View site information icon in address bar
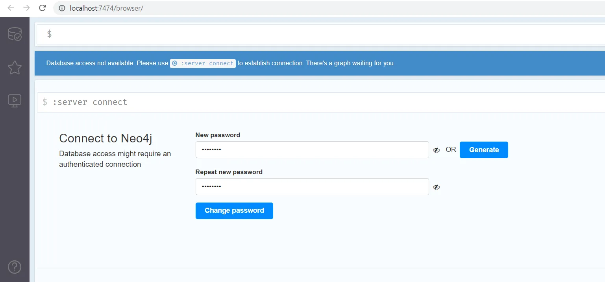This screenshot has height=282, width=605. coord(61,8)
